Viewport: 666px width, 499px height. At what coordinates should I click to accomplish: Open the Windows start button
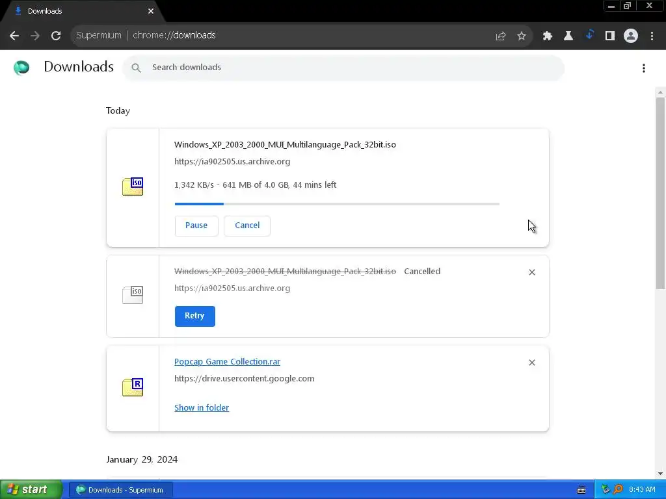[x=31, y=490]
